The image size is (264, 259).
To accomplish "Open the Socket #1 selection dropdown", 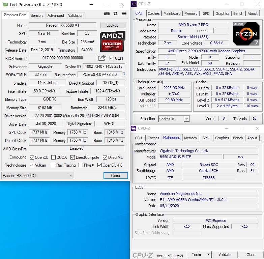I will pyautogui.click(x=174, y=119).
